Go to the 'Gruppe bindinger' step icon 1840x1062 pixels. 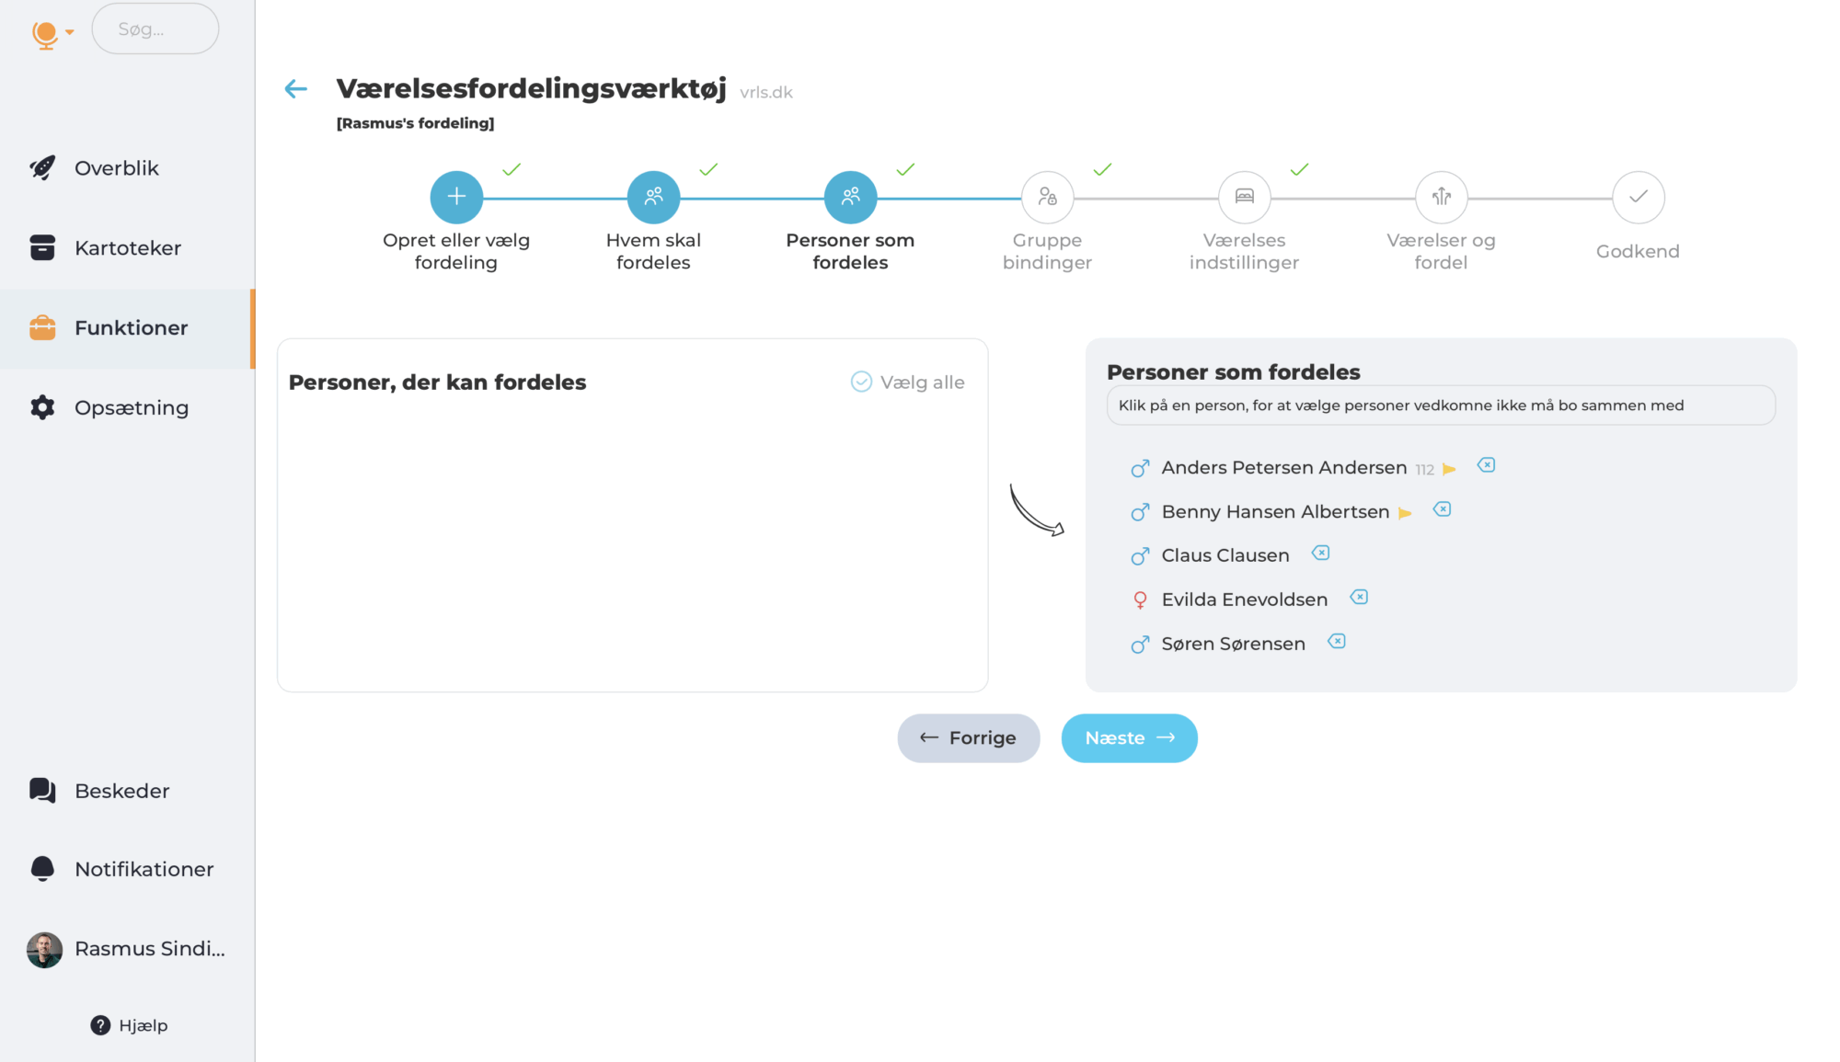[x=1047, y=197]
